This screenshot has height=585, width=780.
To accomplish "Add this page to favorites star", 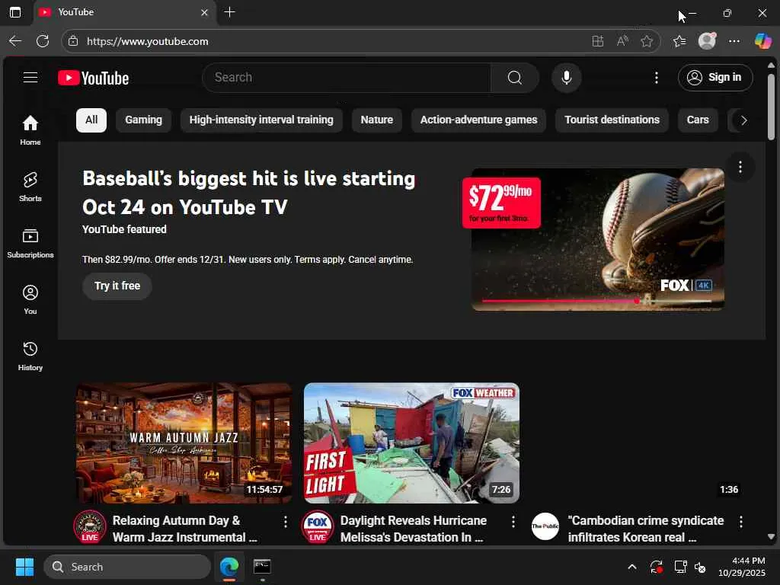I will [647, 41].
